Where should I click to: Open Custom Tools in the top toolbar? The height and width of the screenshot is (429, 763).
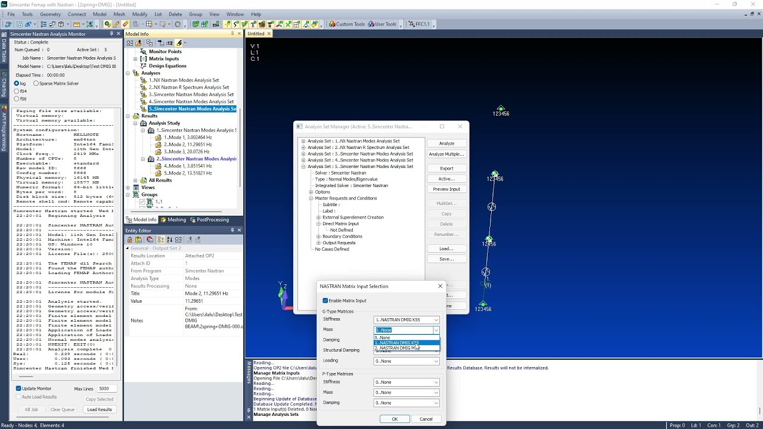347,24
